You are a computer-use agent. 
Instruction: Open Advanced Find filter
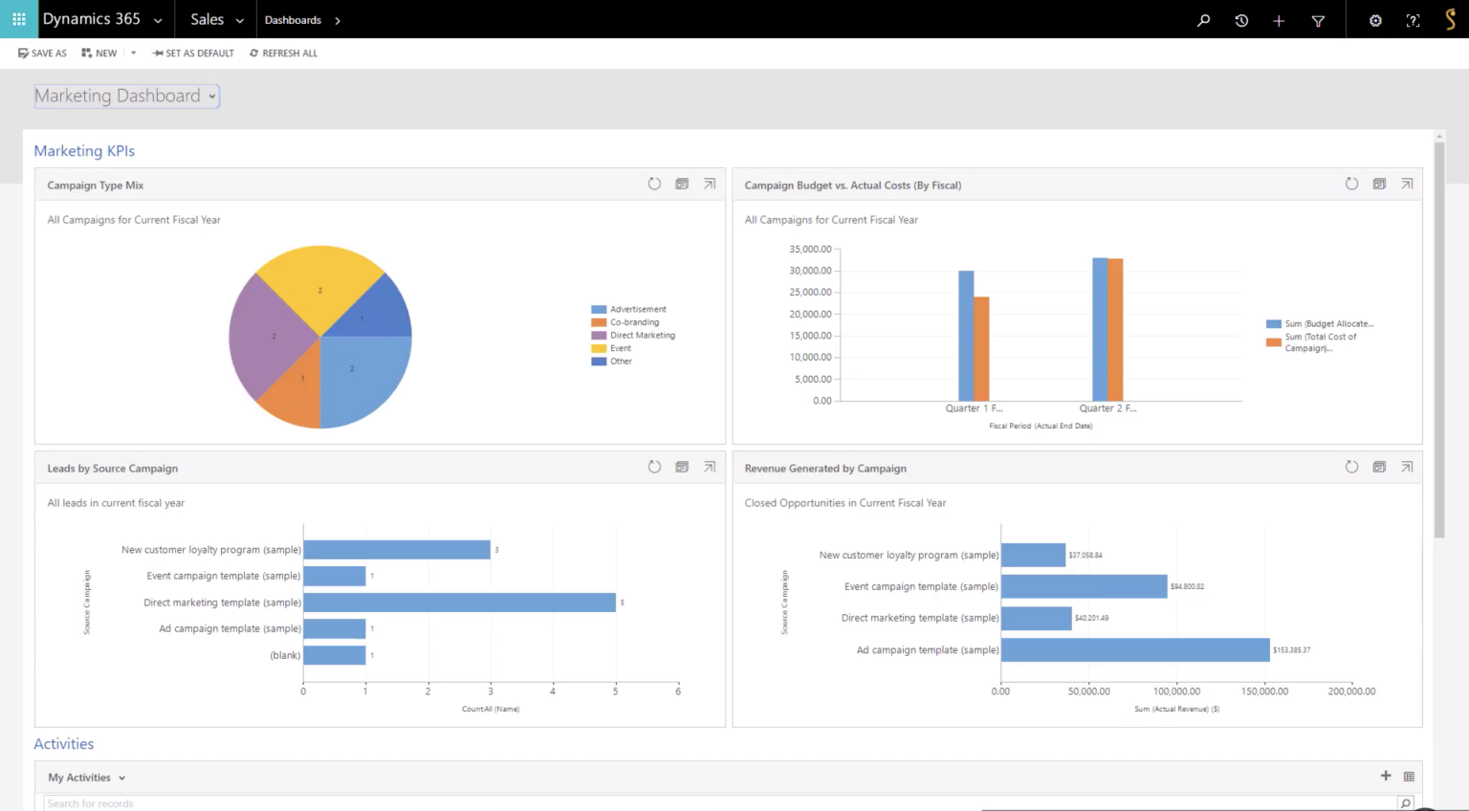tap(1318, 19)
